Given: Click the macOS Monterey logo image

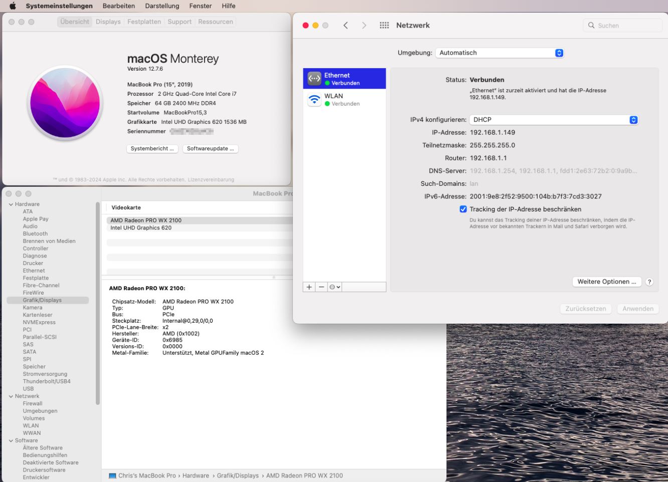Looking at the screenshot, I should click(65, 103).
